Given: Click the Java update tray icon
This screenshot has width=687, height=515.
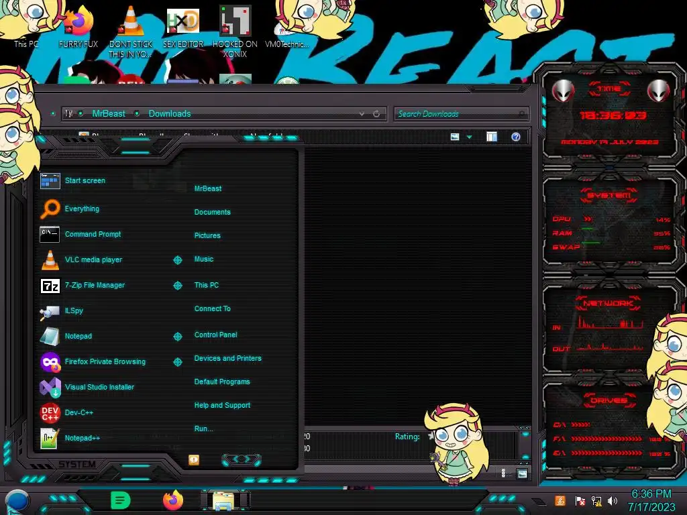Looking at the screenshot, I should click(x=560, y=500).
